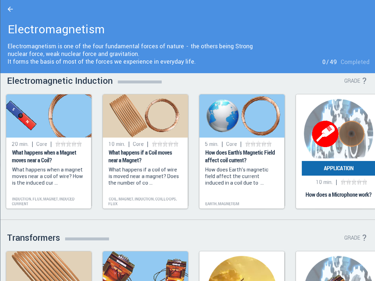Viewport: 375px width, 281px height.
Task: Rate the 5 min. Earth field lesson stars
Action: [259, 144]
